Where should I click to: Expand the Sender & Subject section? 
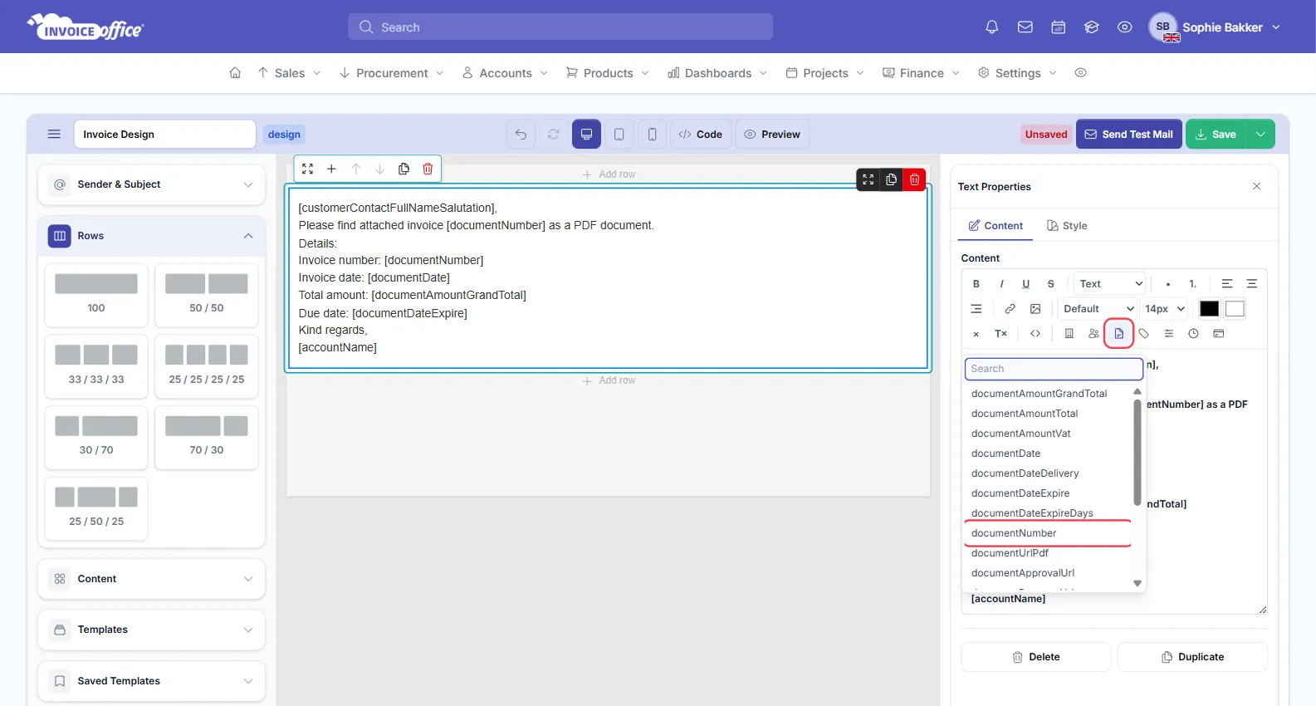pos(151,184)
